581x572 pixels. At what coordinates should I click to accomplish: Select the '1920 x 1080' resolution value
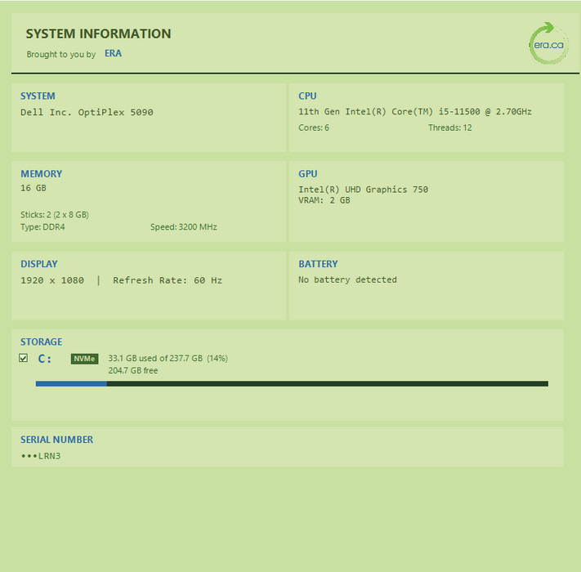pyautogui.click(x=52, y=280)
